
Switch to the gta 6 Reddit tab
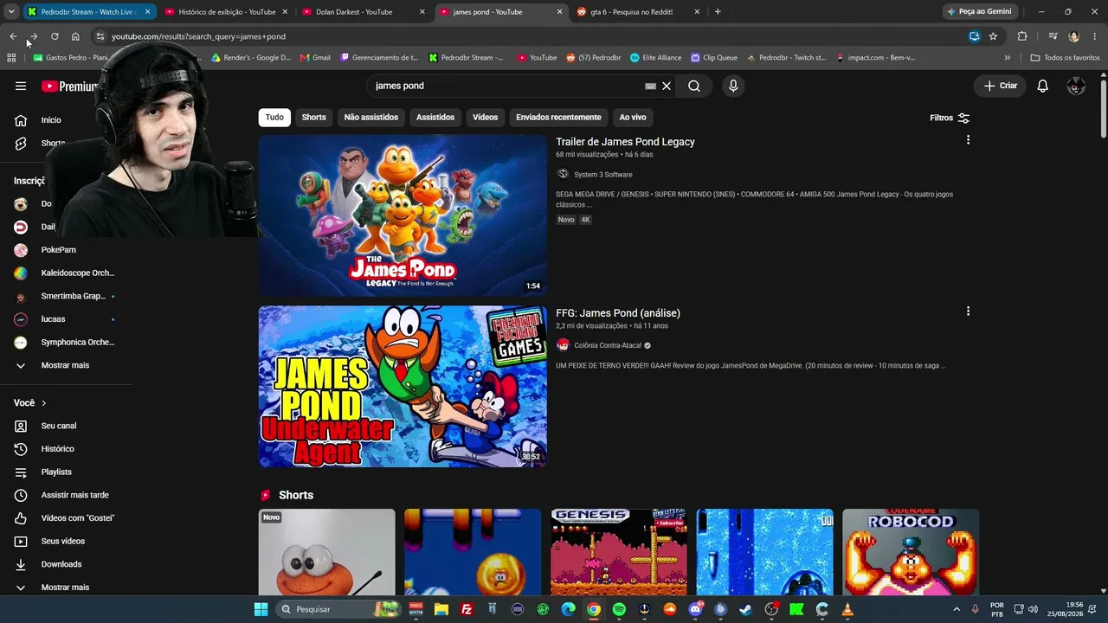637,12
